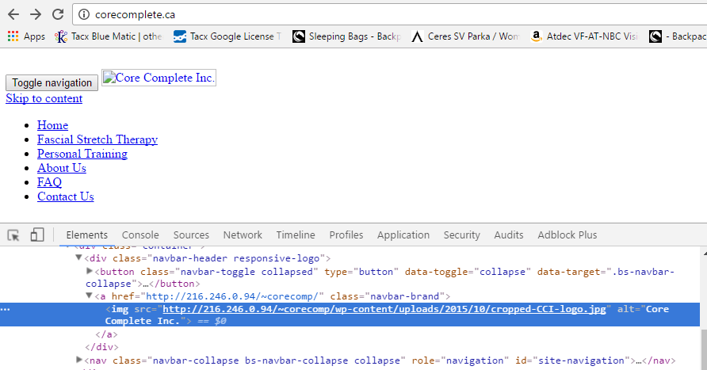Collapse the navbar-header responsive-logo div node

78,257
